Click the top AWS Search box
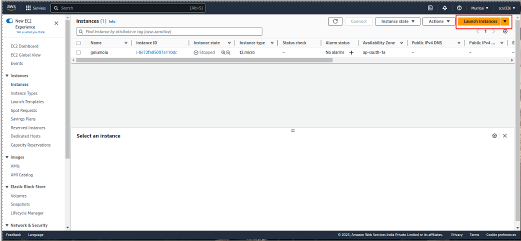 click(x=128, y=8)
